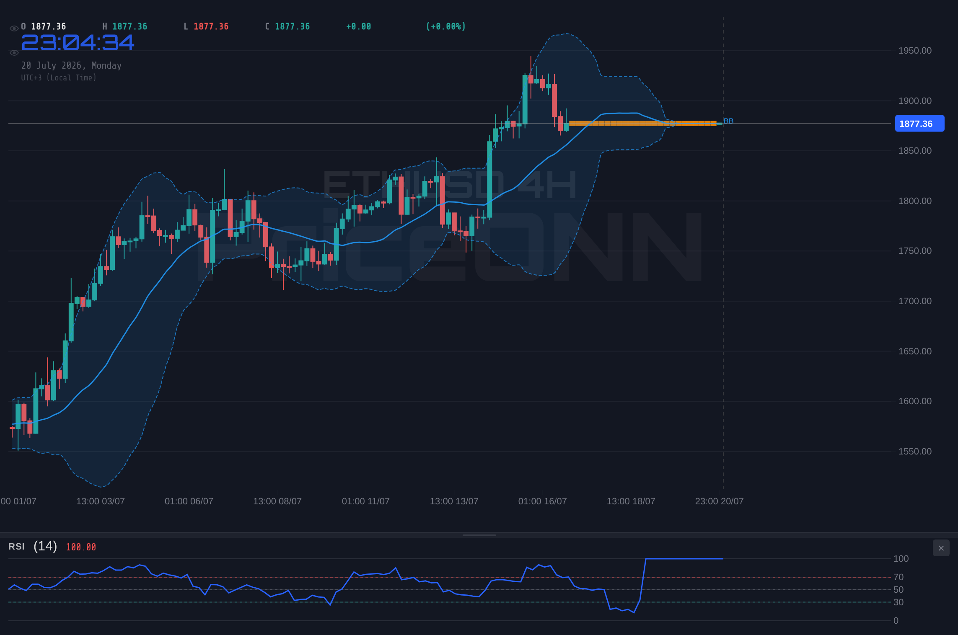This screenshot has height=635, width=958.
Task: Click the 1950.00 price axis label
Action: (915, 51)
